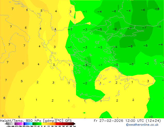Open the weatheronline.co.uk copyright link
This screenshot has height=127, width=164.
pyautogui.click(x=142, y=125)
